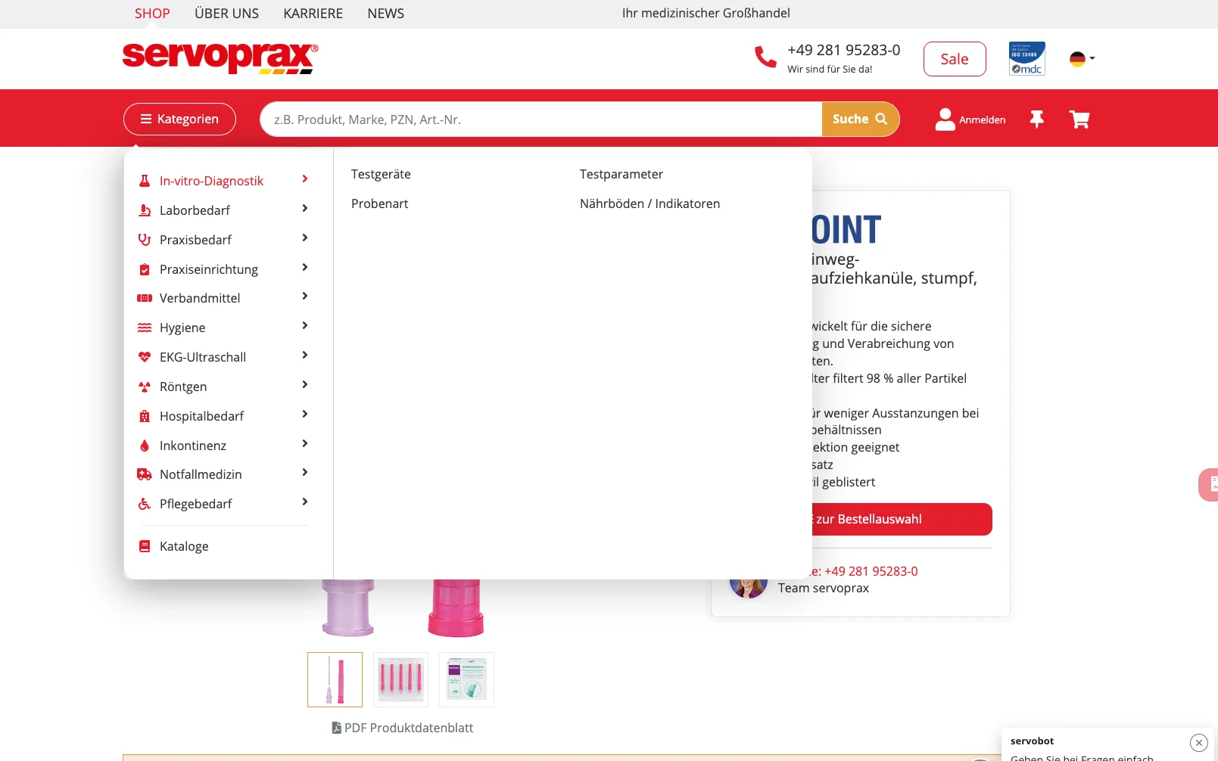The image size is (1218, 761).
Task: Open the pinned wishlist pin icon
Action: point(1037,119)
